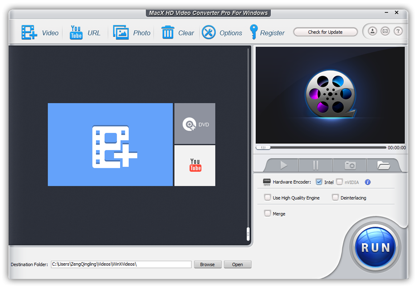Image resolution: width=415 pixels, height=288 pixels.
Task: Click the Video toolbar label
Action: [x=50, y=33]
